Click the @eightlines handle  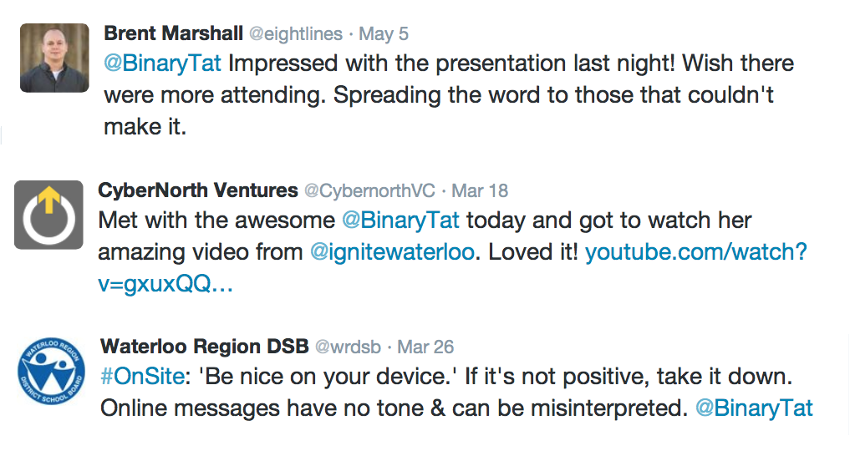[x=297, y=34]
